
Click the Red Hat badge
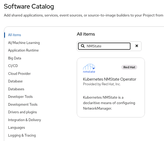(129, 67)
